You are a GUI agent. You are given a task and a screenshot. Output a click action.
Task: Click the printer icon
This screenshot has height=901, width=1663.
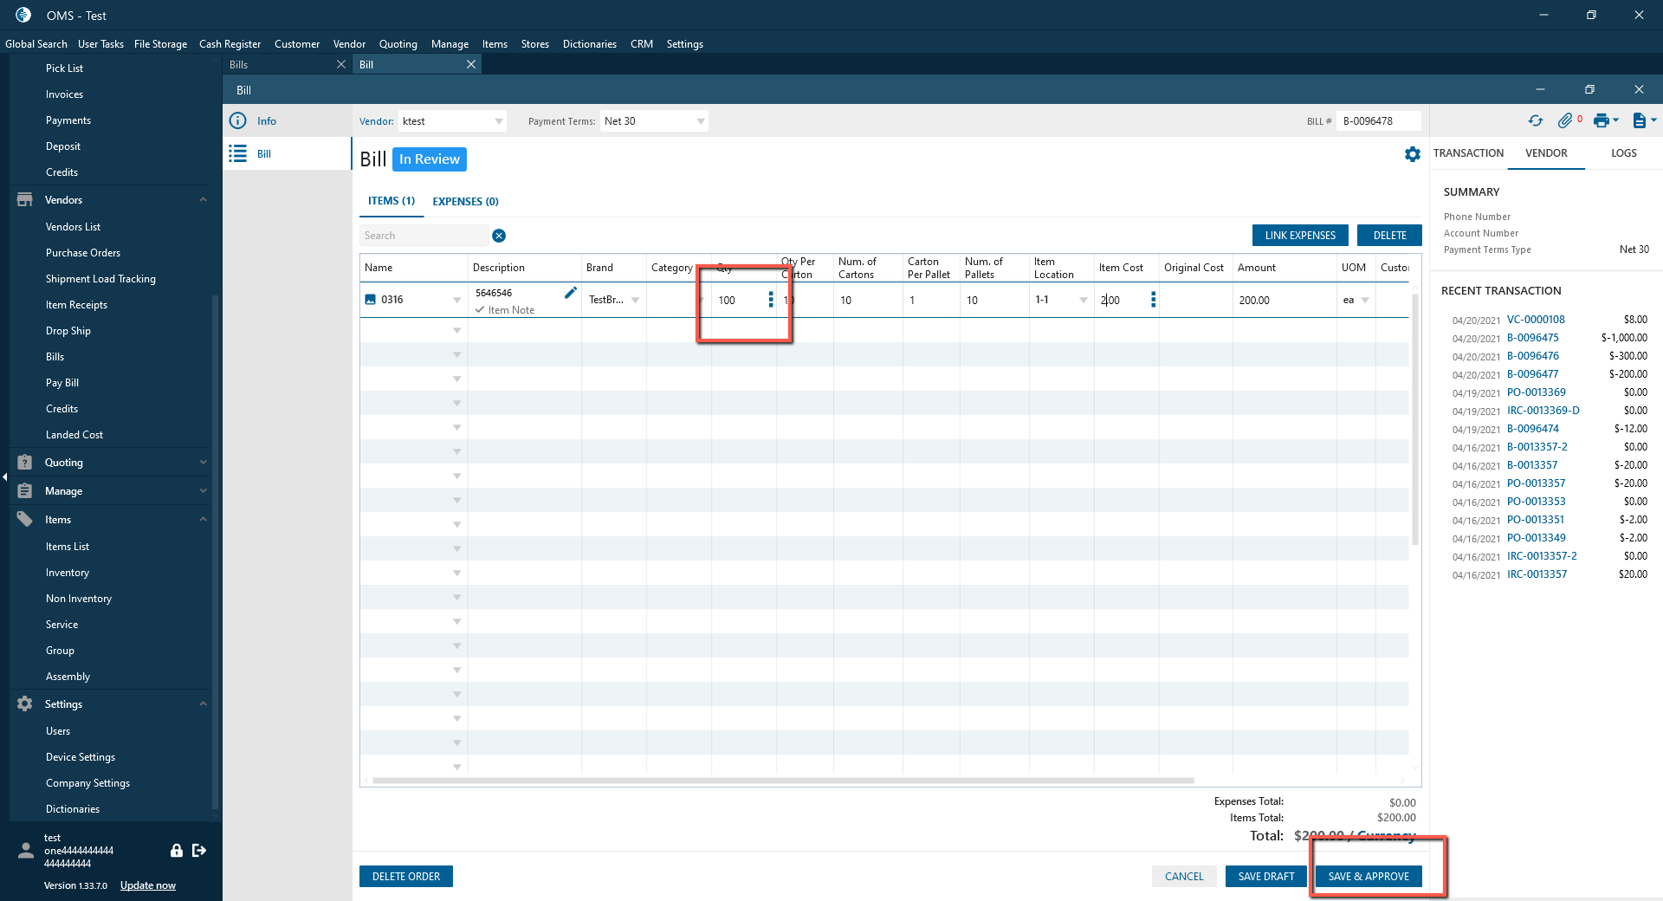click(1601, 121)
